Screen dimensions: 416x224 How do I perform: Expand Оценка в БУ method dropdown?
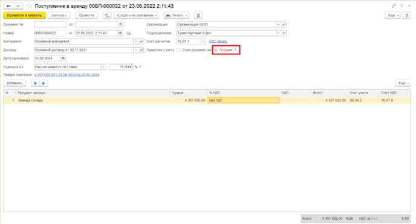pos(103,67)
